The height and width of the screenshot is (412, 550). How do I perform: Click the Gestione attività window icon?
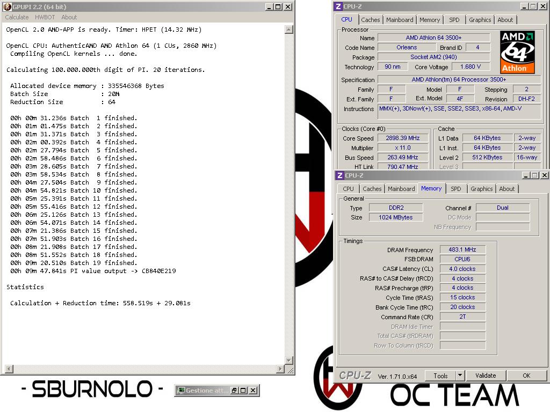(181, 391)
